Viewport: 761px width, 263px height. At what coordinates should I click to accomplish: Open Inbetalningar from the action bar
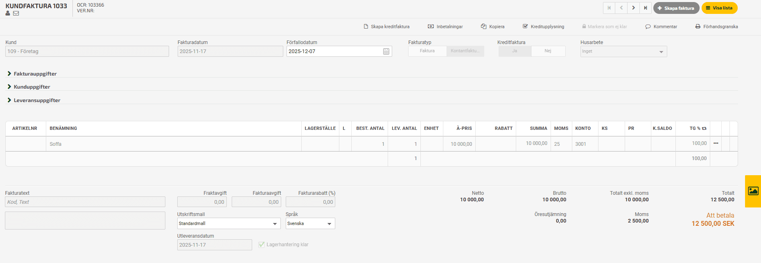445,27
